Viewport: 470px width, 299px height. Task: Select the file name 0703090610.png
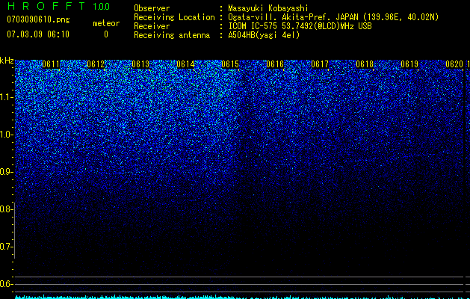(38, 20)
